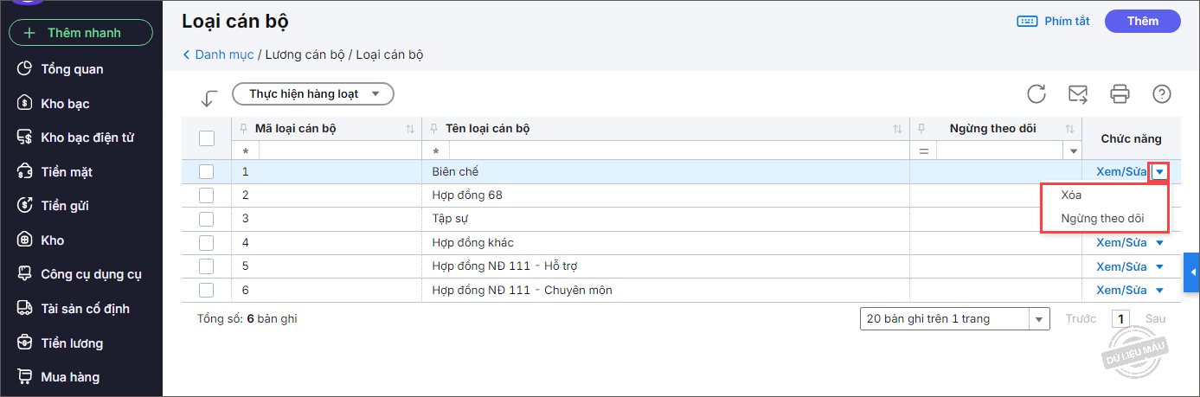Expand the Thực hiện hàng loạt dropdown
The width and height of the screenshot is (1200, 397).
pos(313,94)
